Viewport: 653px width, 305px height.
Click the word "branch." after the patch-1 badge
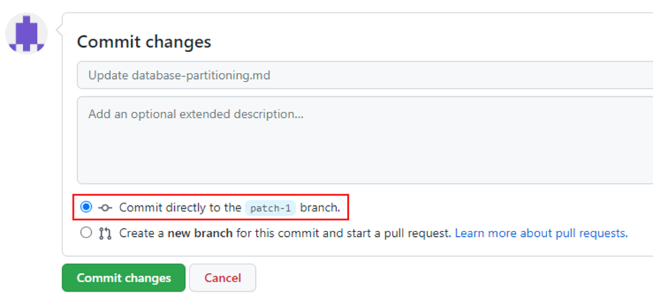pyautogui.click(x=320, y=207)
